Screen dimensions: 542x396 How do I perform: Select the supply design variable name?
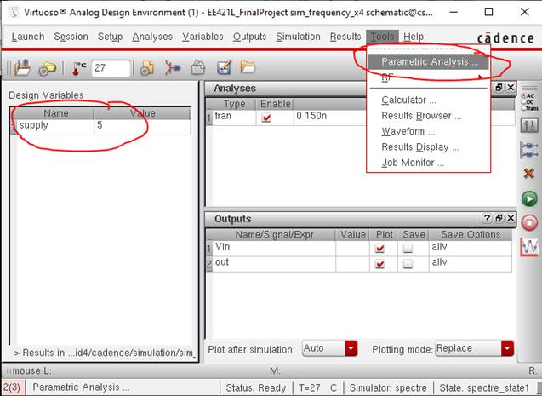point(55,126)
